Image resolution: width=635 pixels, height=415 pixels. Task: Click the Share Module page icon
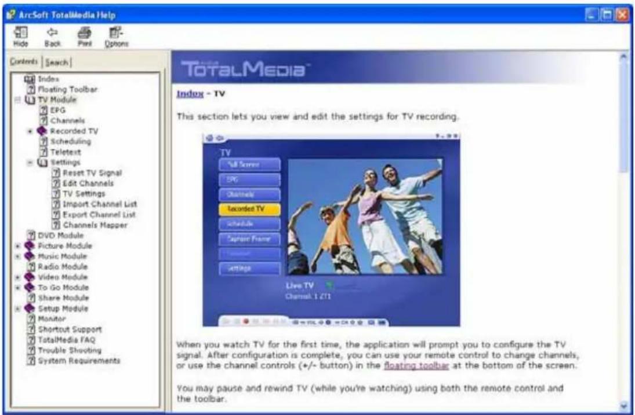pos(31,298)
